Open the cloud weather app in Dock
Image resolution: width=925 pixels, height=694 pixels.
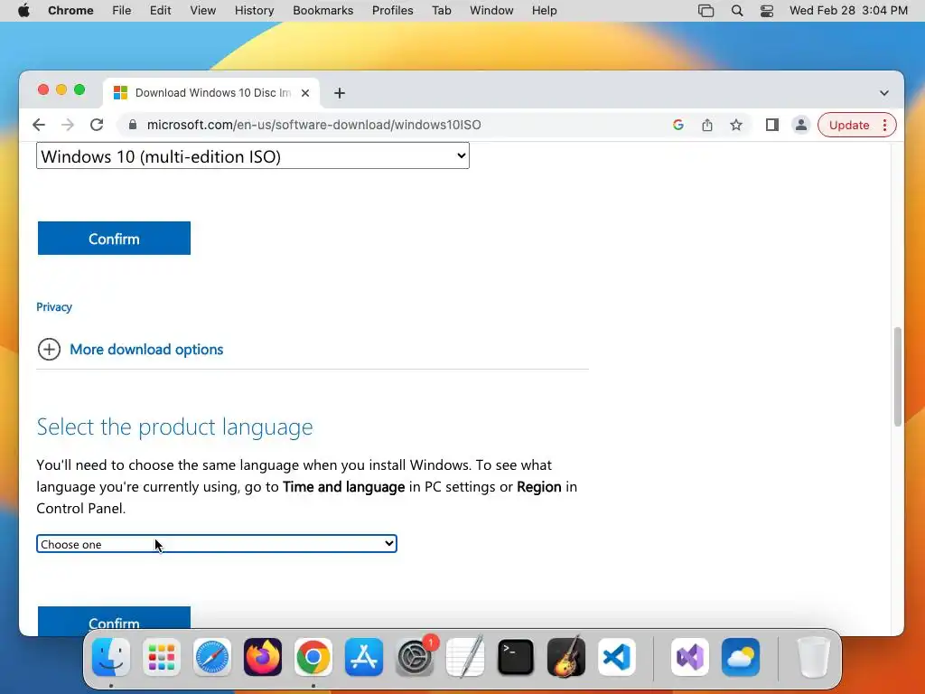tap(741, 657)
